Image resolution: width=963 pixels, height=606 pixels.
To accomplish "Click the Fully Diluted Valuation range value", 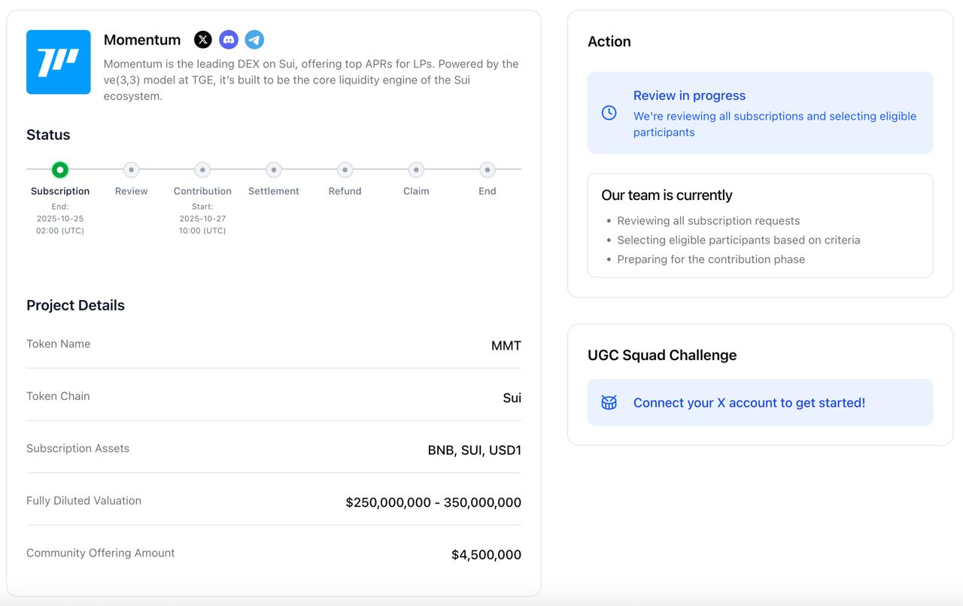I will pos(433,502).
